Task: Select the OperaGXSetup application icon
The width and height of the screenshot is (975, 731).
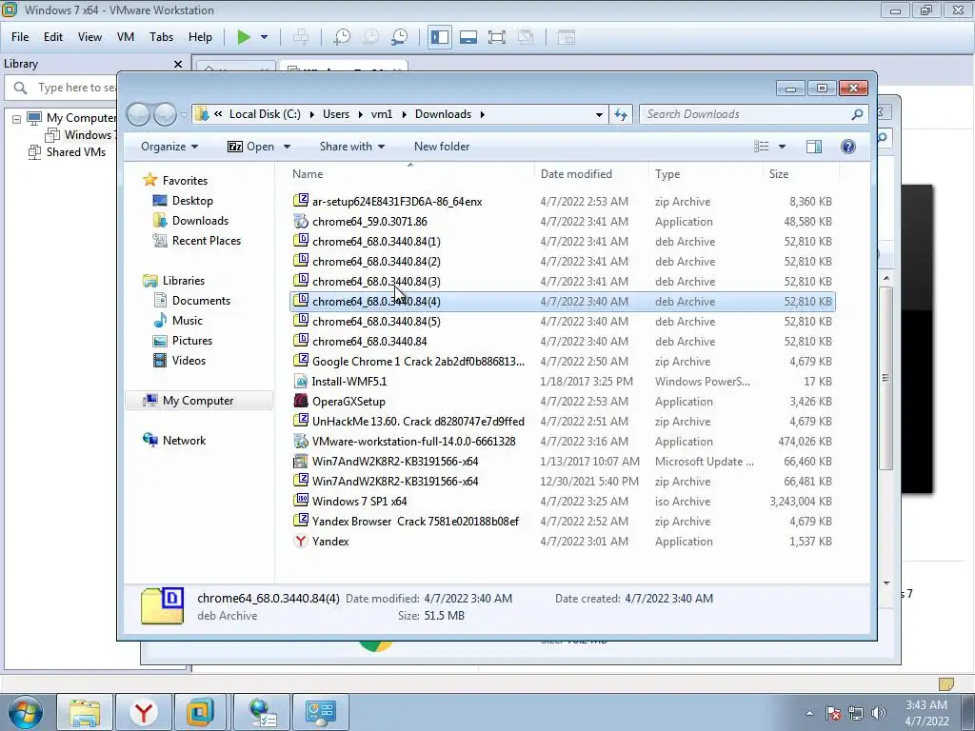Action: 301,402
